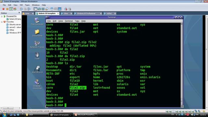
Task: Select Solaris 10 template in sidebar tree
Action: click(14, 19)
